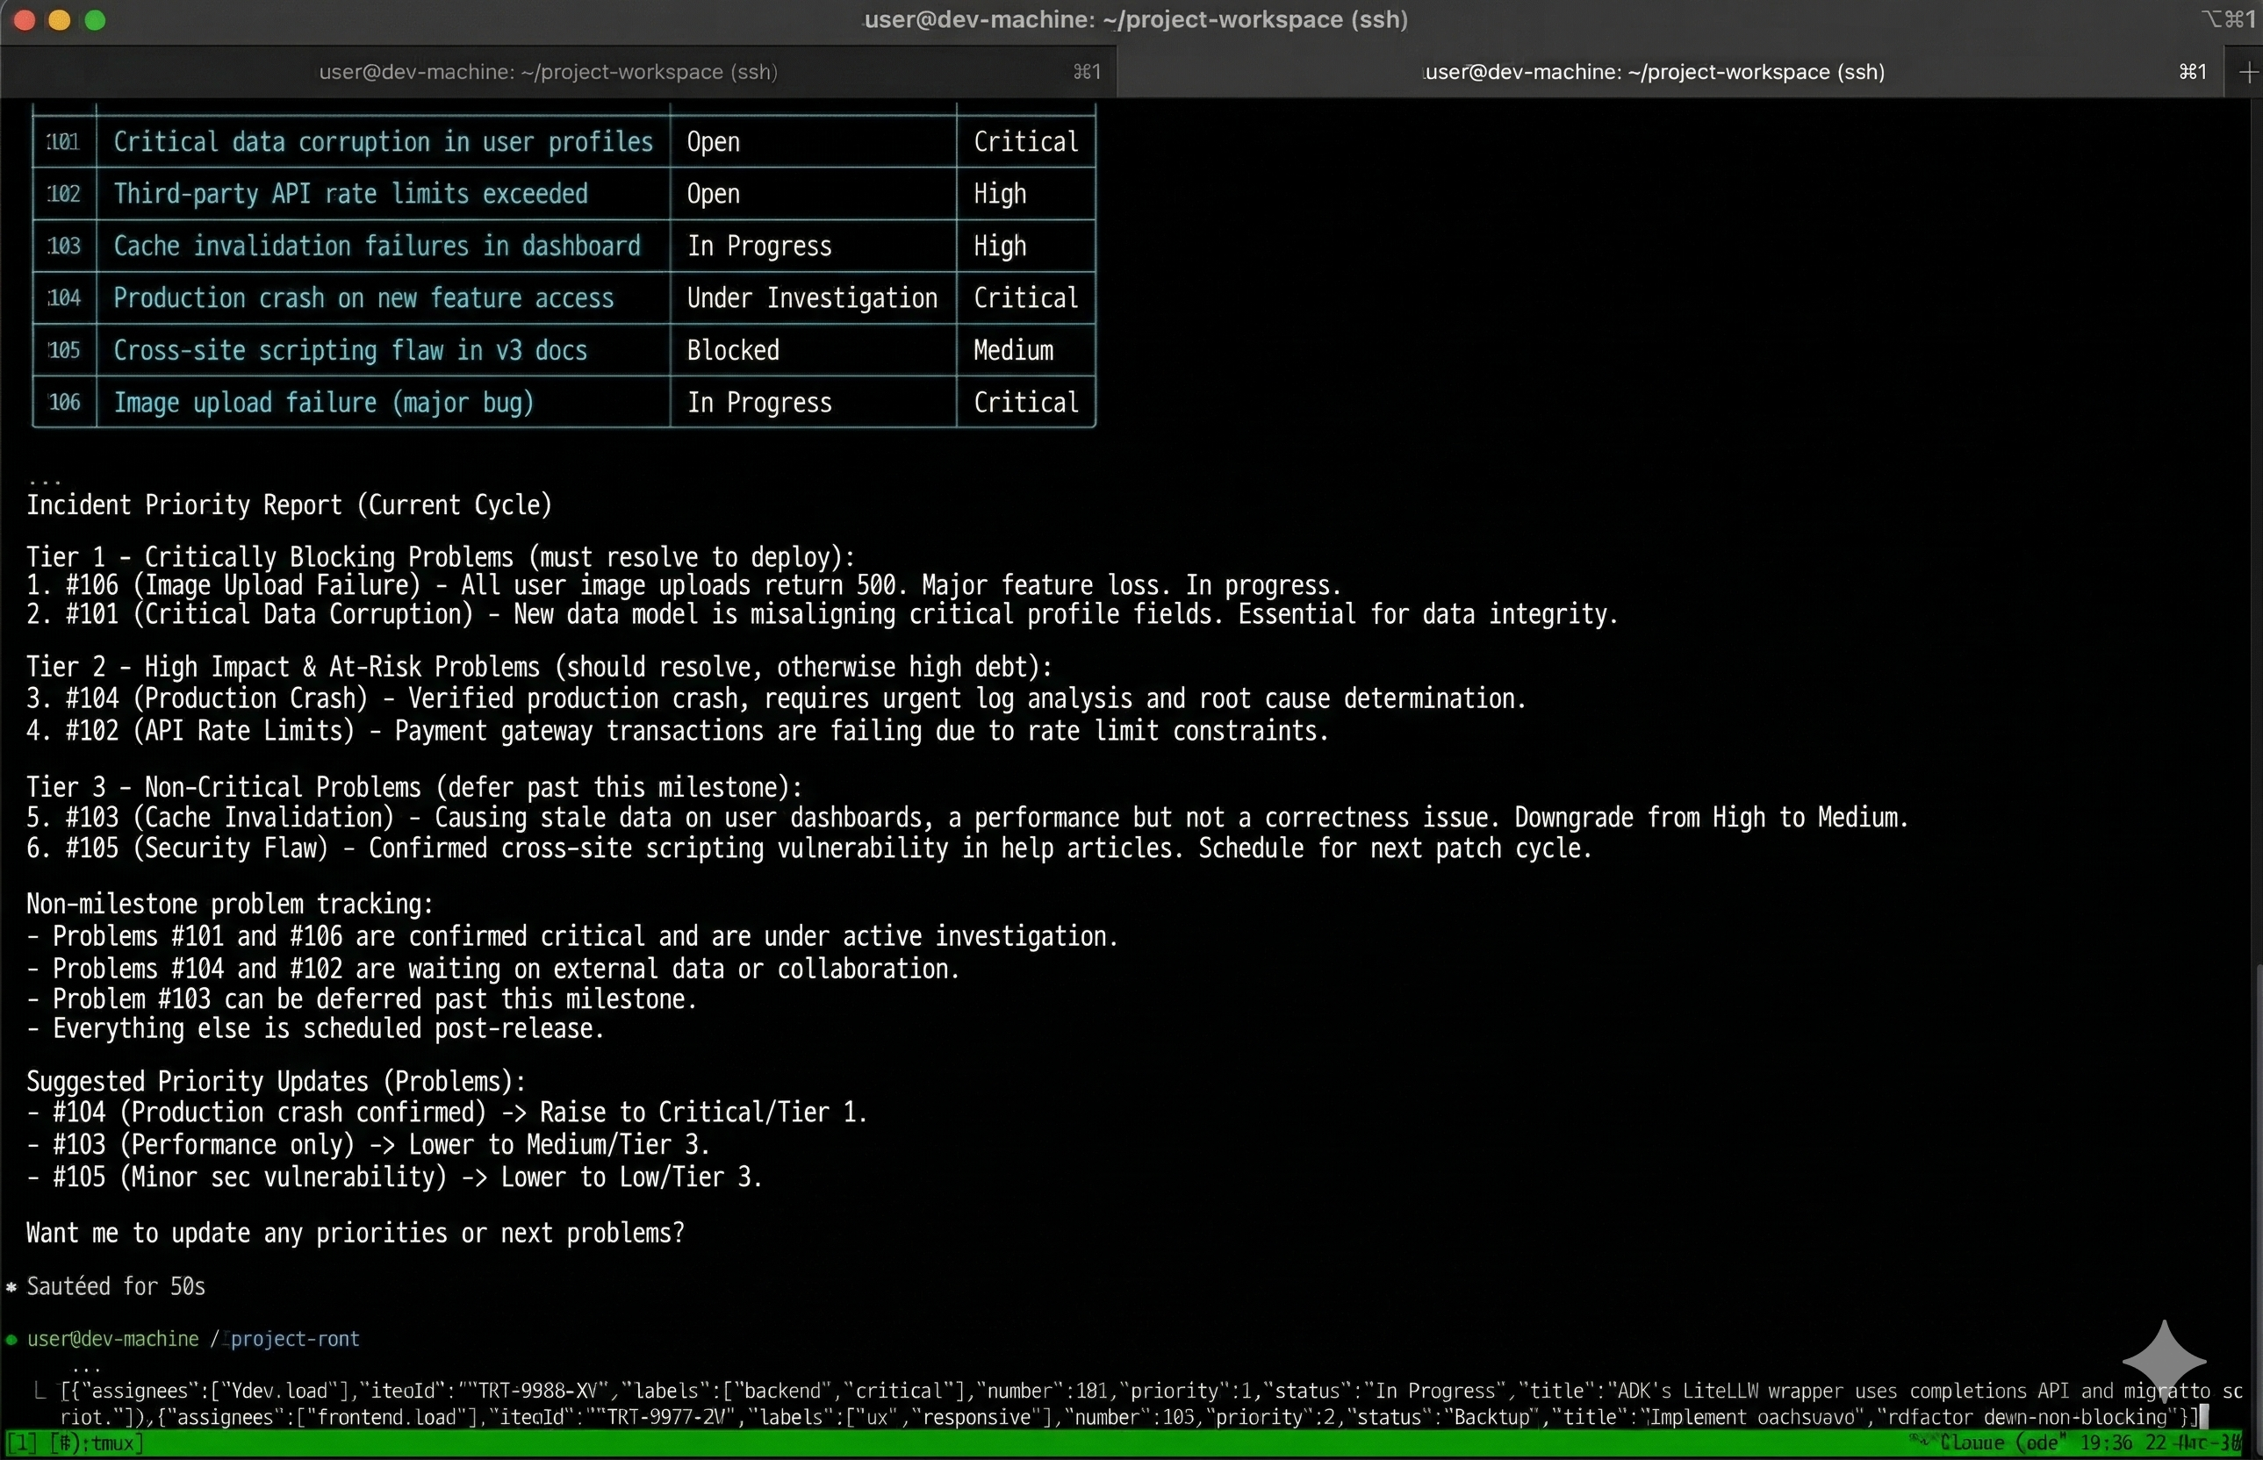Click the text cursor at end of JSON output
The image size is (2263, 1460).
tap(2205, 1417)
